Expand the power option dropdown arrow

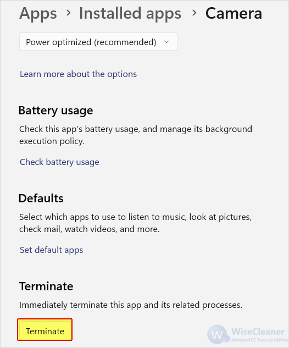tap(166, 42)
